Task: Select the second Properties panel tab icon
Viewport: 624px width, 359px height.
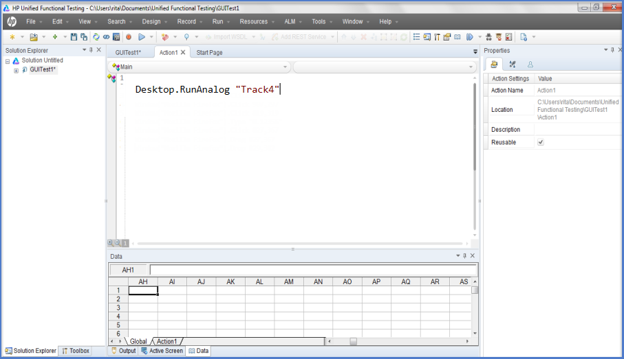Action: [512, 65]
